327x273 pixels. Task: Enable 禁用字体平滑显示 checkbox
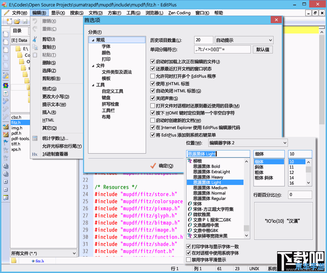pyautogui.click(x=188, y=260)
